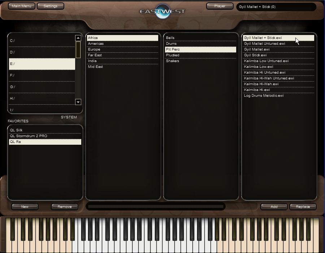Choose QL Ra favorite
The width and height of the screenshot is (325, 253).
point(45,142)
